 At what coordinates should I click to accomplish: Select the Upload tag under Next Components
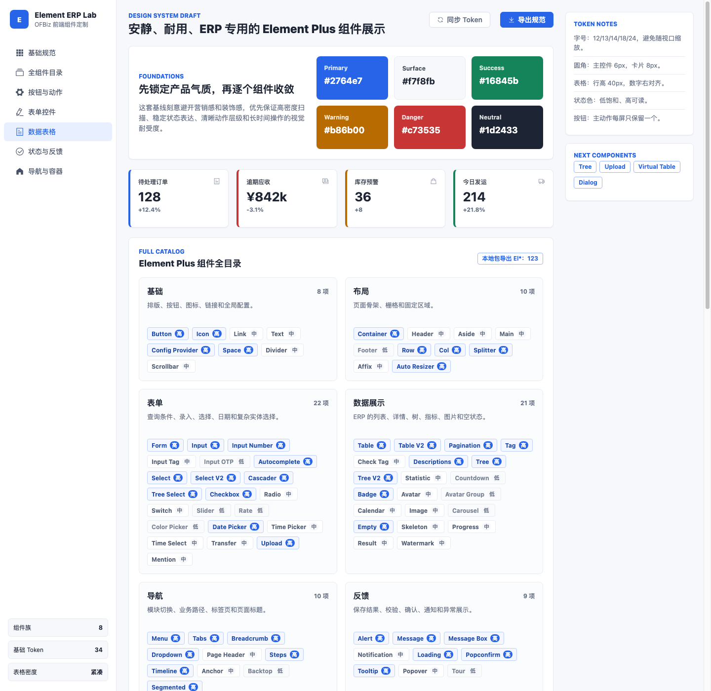pos(615,167)
